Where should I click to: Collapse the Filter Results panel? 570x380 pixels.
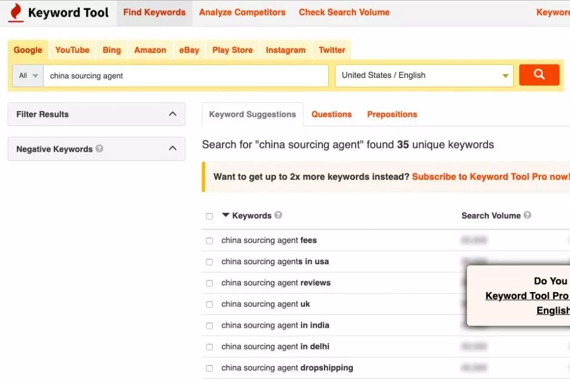coord(172,114)
